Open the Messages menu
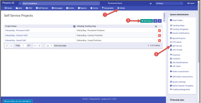The width and height of the screenshot is (201, 103). pyautogui.click(x=57, y=8)
